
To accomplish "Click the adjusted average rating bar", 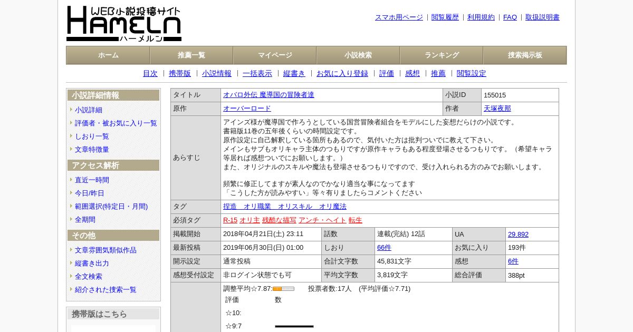I will (283, 289).
